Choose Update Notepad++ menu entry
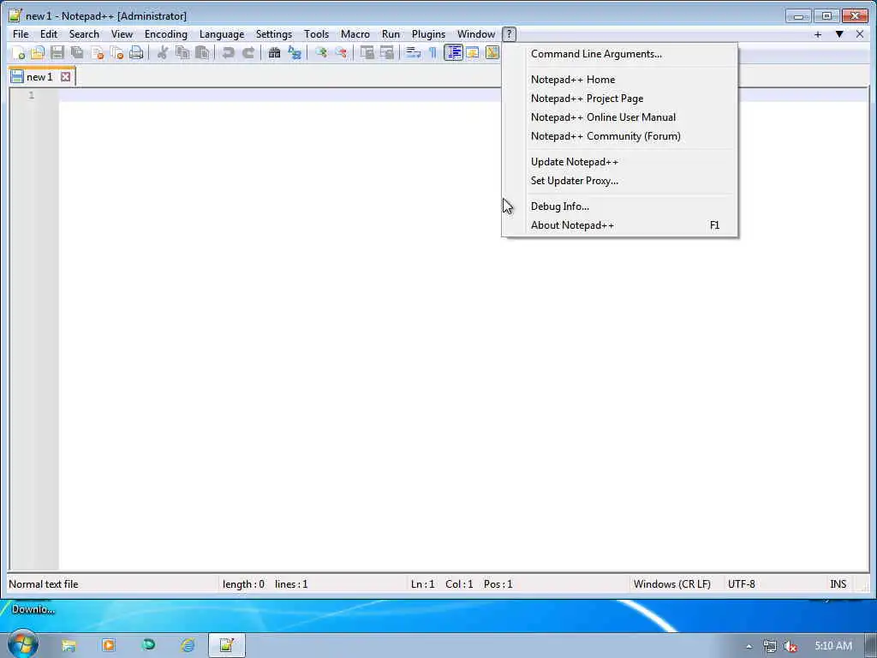The image size is (877, 658). pos(620,162)
